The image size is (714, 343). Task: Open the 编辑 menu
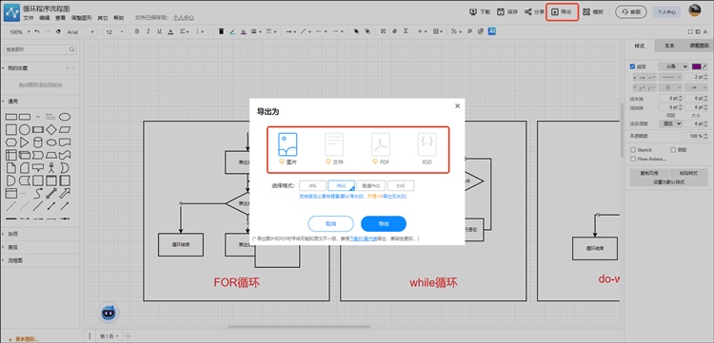click(x=44, y=18)
